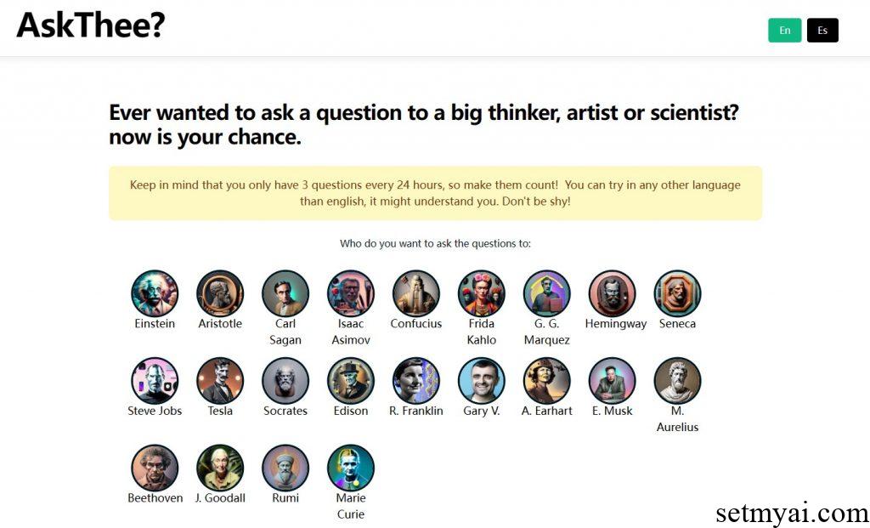Choose Carl Sagan as your thinker
This screenshot has height=528, width=870.
(x=285, y=292)
